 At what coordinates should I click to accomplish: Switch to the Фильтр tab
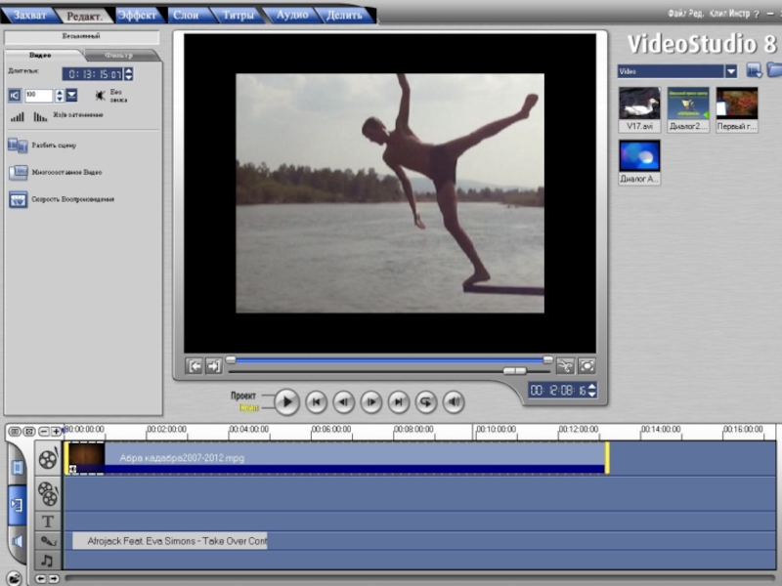tap(119, 56)
